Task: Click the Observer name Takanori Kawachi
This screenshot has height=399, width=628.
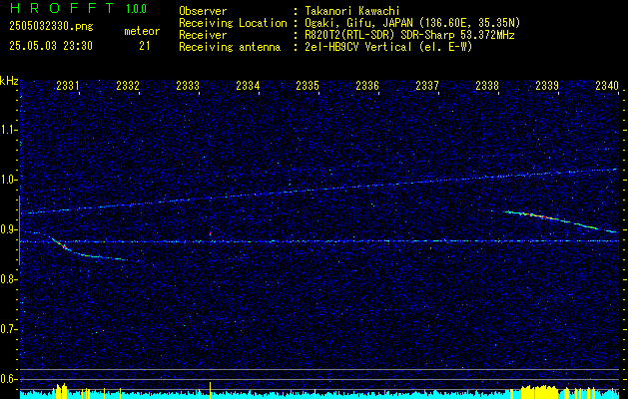Action: 353,11
